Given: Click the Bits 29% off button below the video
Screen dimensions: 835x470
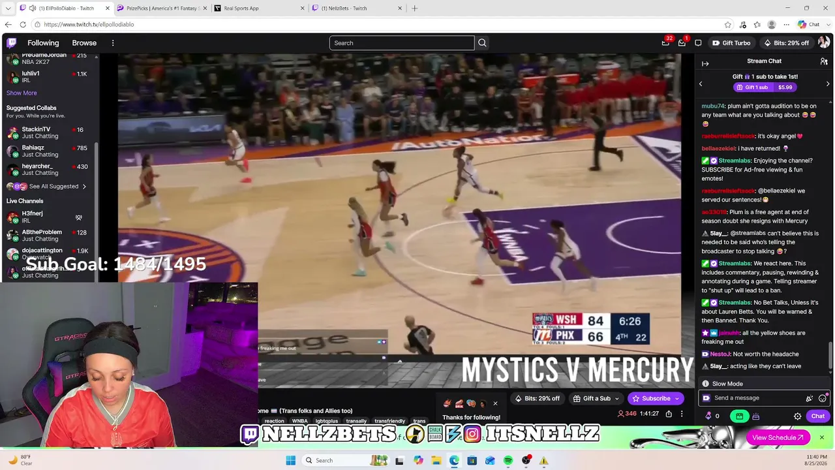Looking at the screenshot, I should pyautogui.click(x=539, y=399).
